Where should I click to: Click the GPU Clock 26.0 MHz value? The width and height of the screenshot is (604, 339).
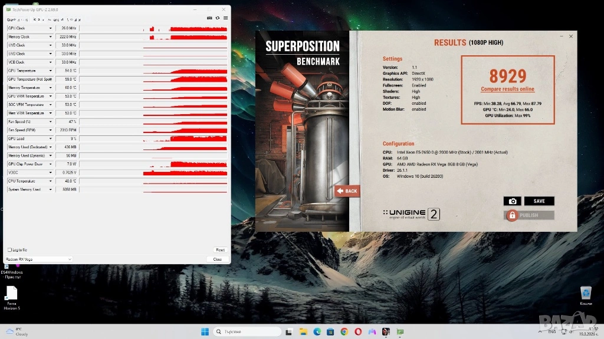(x=67, y=28)
